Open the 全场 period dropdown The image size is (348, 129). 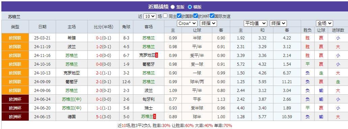coord(324,23)
